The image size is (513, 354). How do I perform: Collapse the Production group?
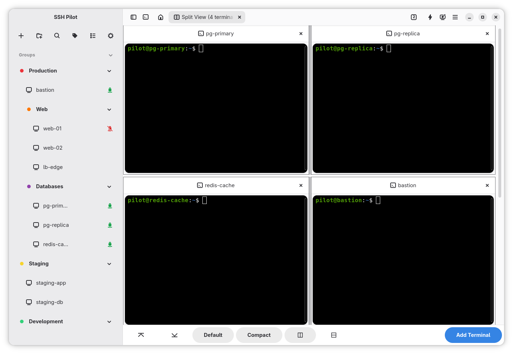(109, 71)
